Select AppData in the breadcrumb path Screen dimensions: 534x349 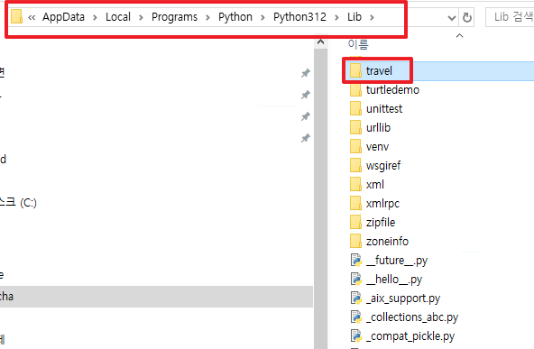(x=63, y=17)
